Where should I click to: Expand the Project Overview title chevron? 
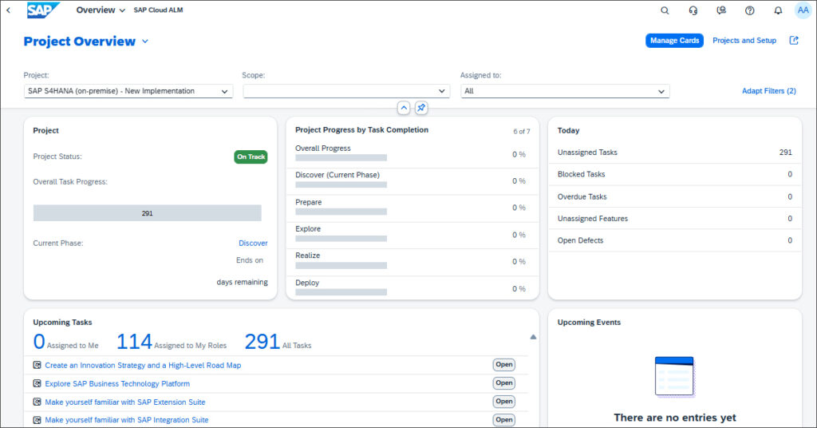pyautogui.click(x=145, y=42)
